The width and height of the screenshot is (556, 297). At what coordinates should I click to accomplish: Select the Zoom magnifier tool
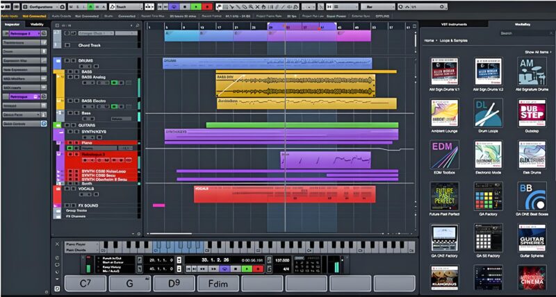(251, 7)
